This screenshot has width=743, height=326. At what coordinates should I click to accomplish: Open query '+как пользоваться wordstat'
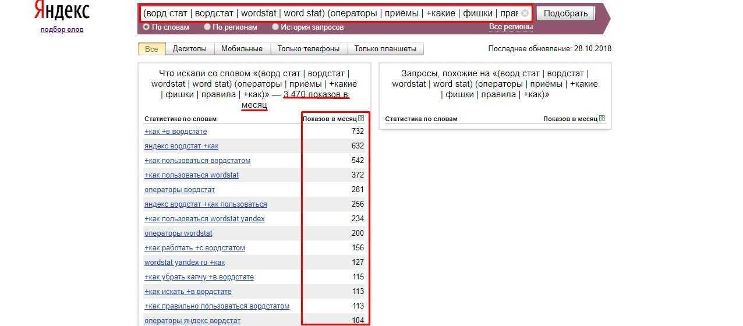tap(192, 175)
